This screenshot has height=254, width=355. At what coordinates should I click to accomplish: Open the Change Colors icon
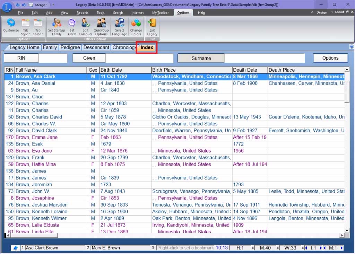136,27
